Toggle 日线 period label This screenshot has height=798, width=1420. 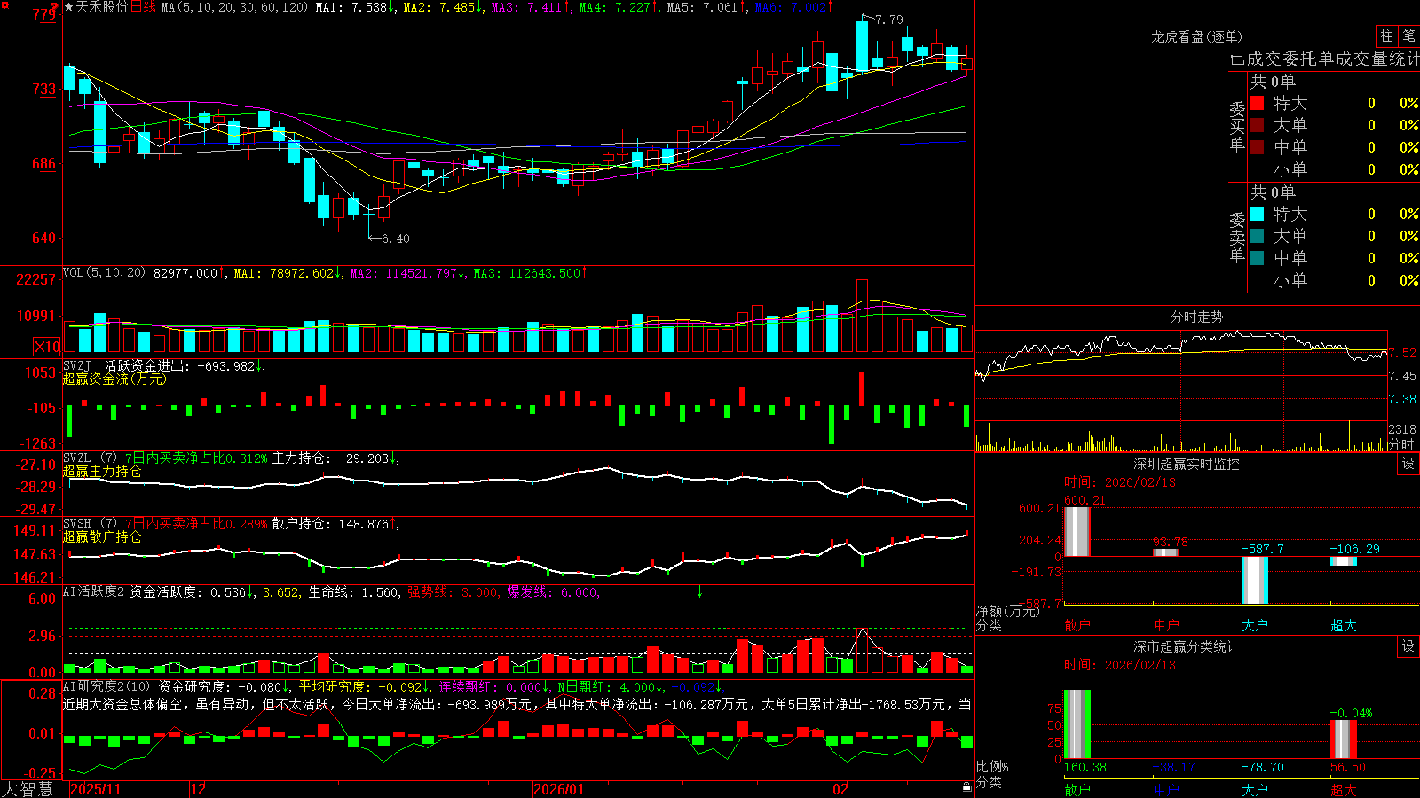tap(143, 7)
